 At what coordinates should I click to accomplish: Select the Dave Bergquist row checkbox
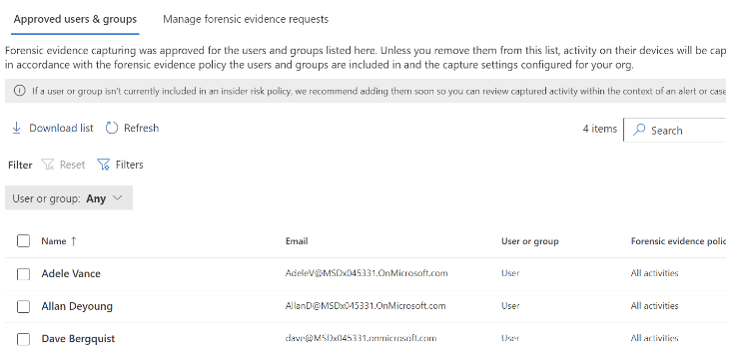(23, 339)
